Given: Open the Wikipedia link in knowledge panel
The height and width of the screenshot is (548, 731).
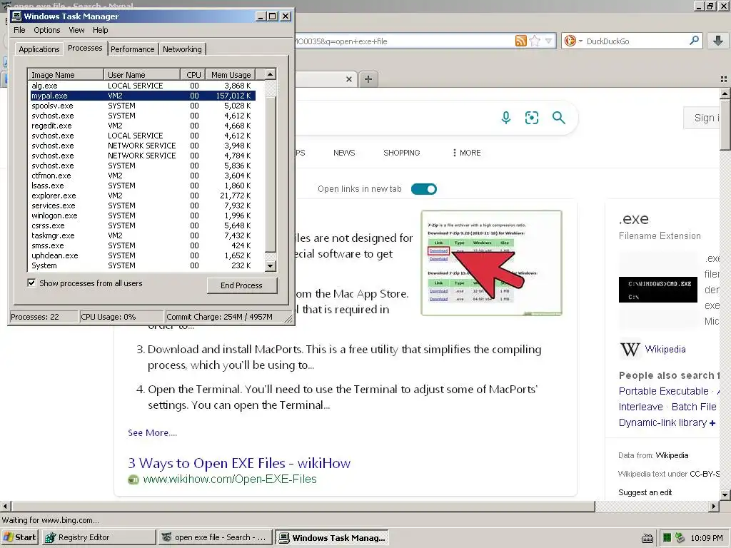Looking at the screenshot, I should coord(665,349).
